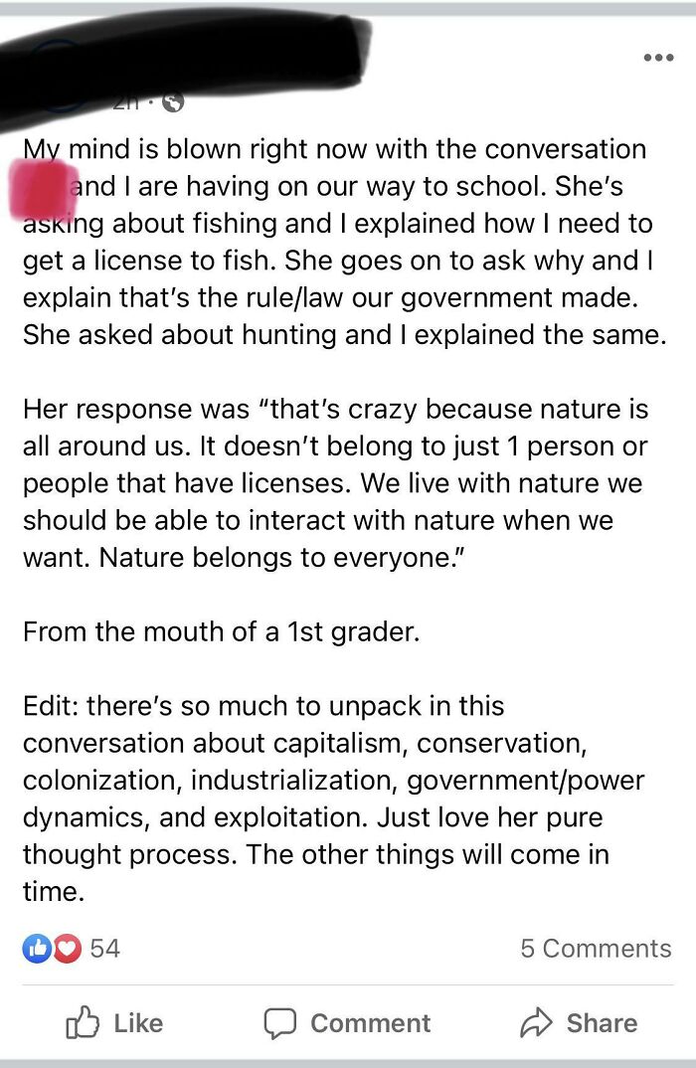Open the post options three-dot menu
The image size is (696, 1068).
click(658, 57)
